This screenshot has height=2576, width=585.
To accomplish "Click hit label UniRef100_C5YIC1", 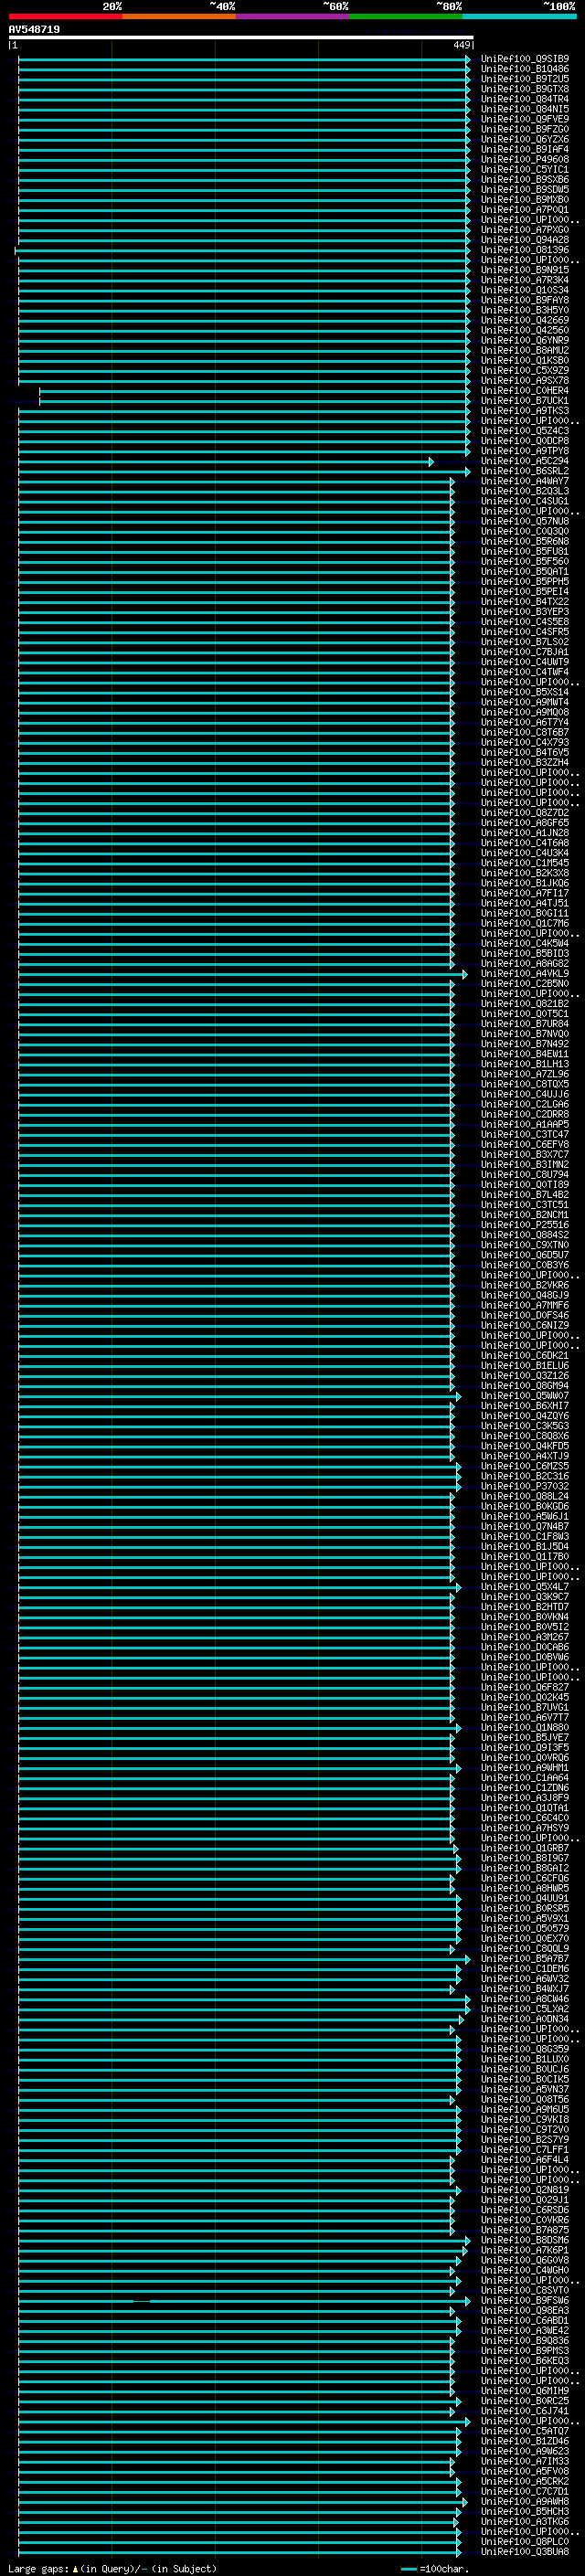I will [x=525, y=170].
